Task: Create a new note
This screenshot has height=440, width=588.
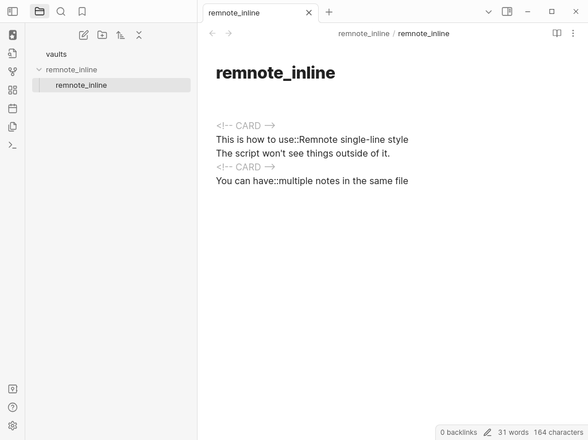Action: (84, 35)
